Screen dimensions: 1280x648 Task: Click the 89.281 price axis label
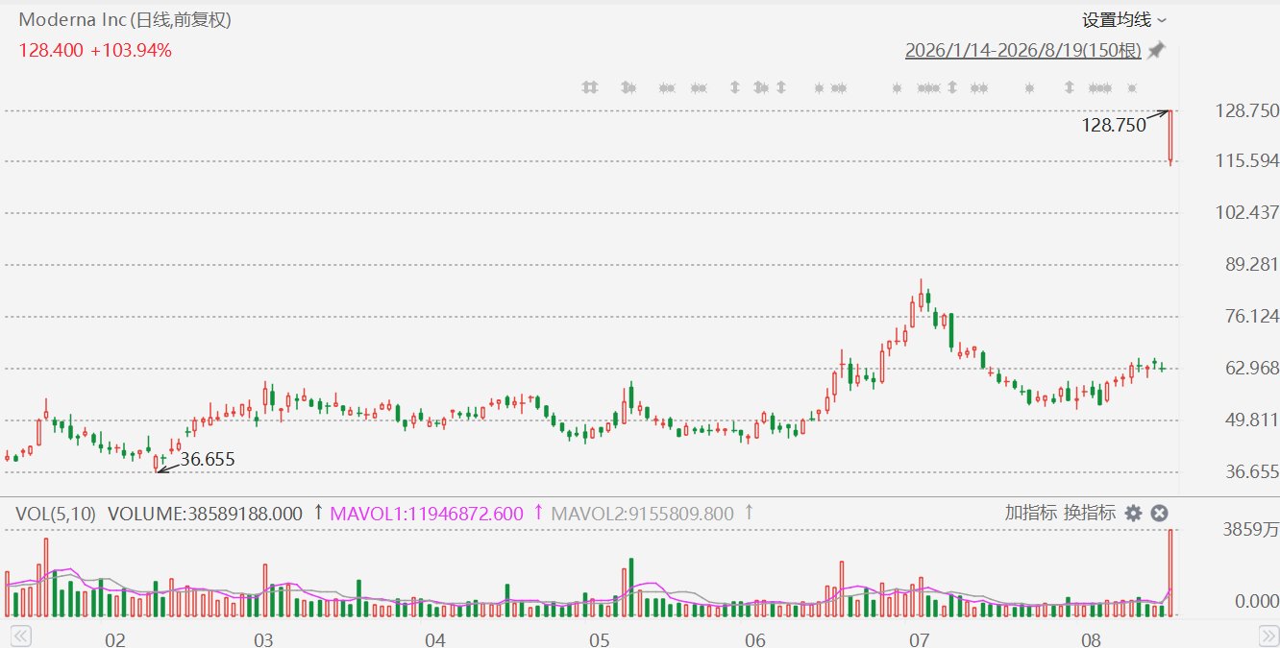(x=1251, y=264)
